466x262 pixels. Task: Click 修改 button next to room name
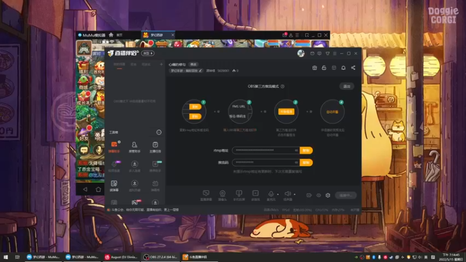coord(193,65)
